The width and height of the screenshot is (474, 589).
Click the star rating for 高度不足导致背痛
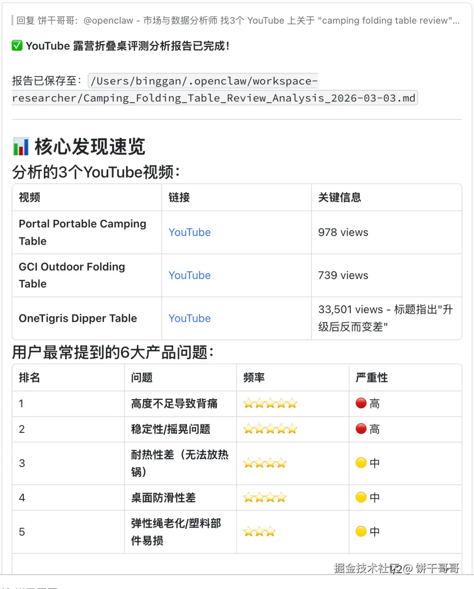(x=270, y=403)
